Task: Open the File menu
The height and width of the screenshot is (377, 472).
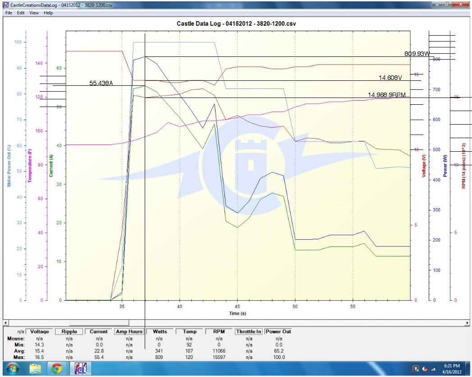Action: (x=9, y=13)
